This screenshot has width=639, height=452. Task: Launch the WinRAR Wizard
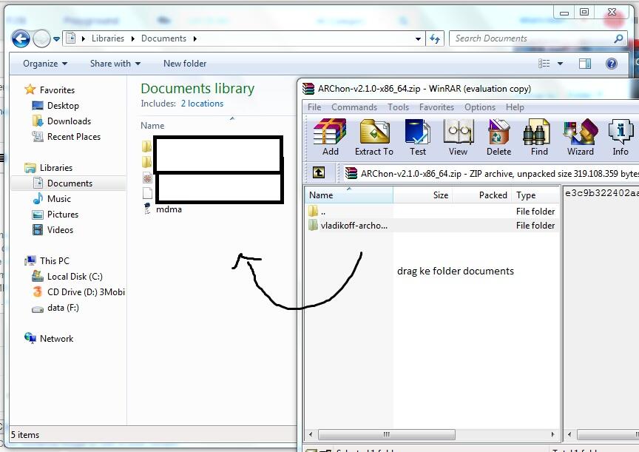580,137
